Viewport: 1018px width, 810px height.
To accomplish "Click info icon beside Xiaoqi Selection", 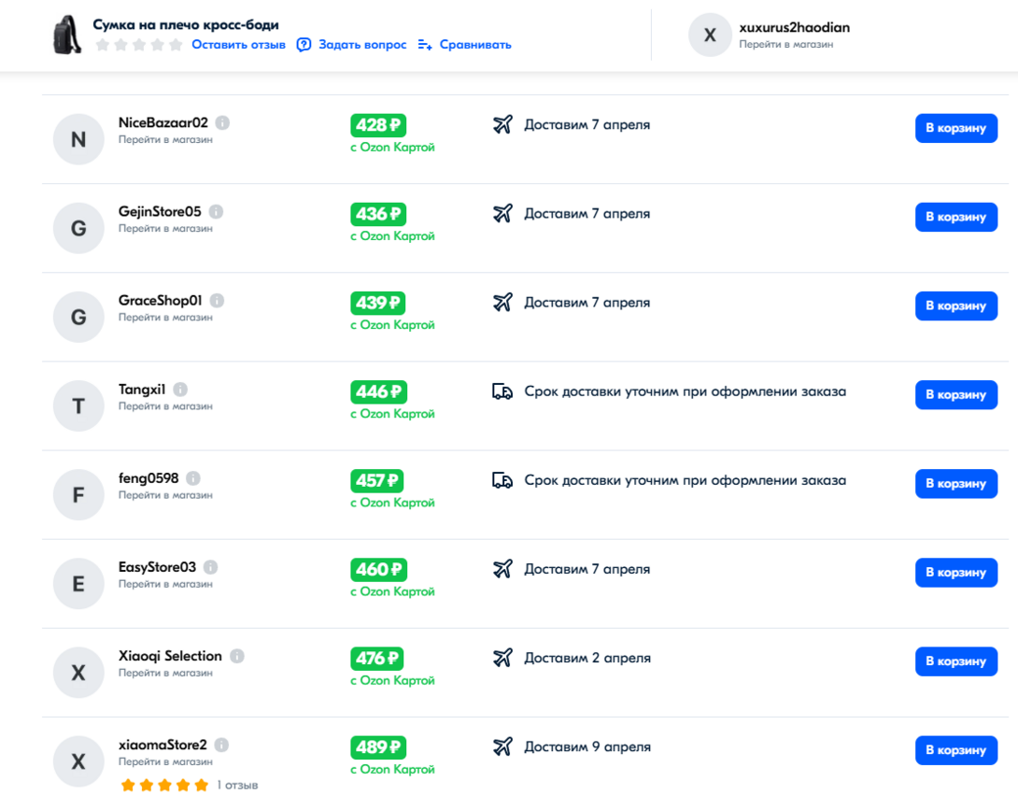I will click(237, 656).
